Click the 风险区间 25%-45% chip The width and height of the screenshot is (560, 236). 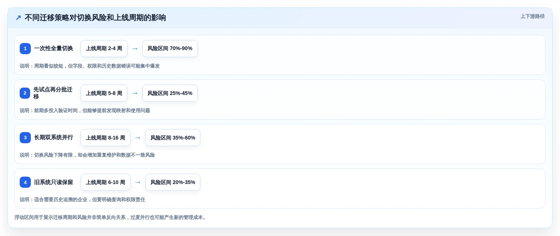(x=170, y=93)
